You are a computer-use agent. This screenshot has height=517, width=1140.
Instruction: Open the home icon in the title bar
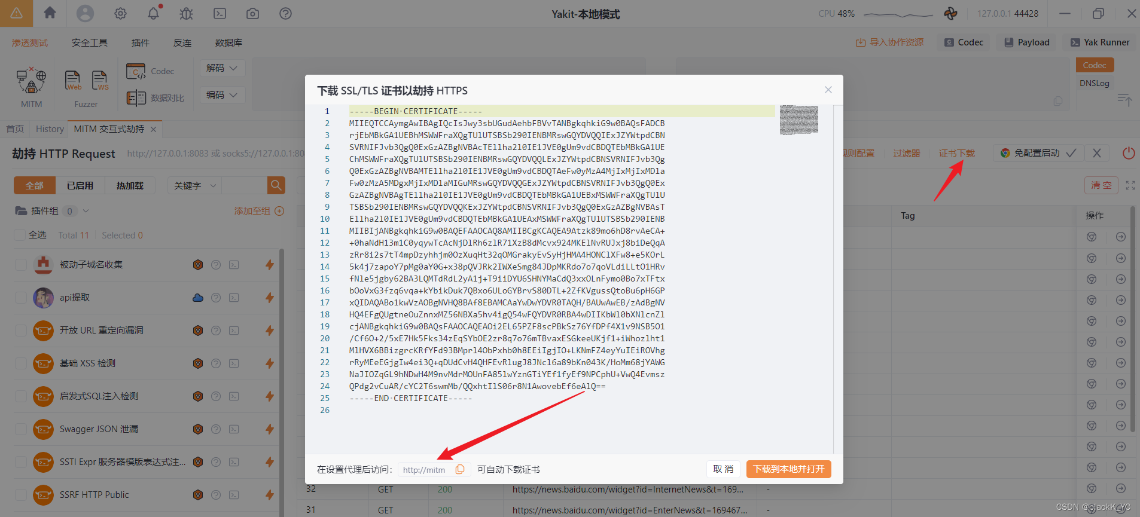pyautogui.click(x=50, y=13)
